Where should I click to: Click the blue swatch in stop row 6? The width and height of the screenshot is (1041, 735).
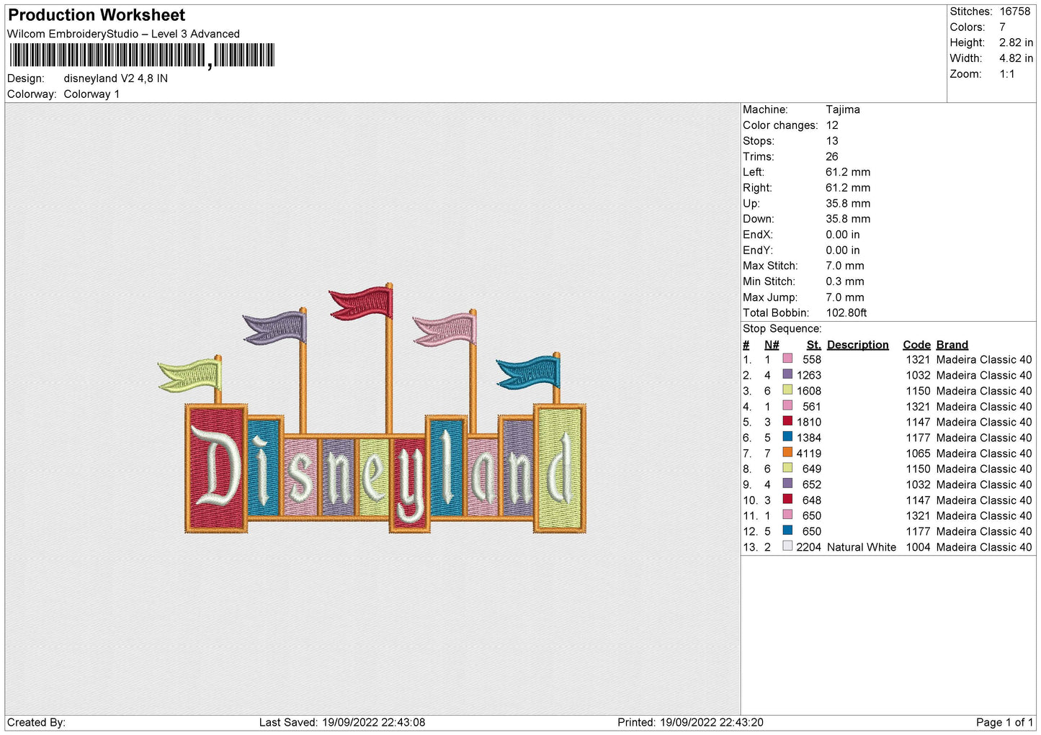787,437
